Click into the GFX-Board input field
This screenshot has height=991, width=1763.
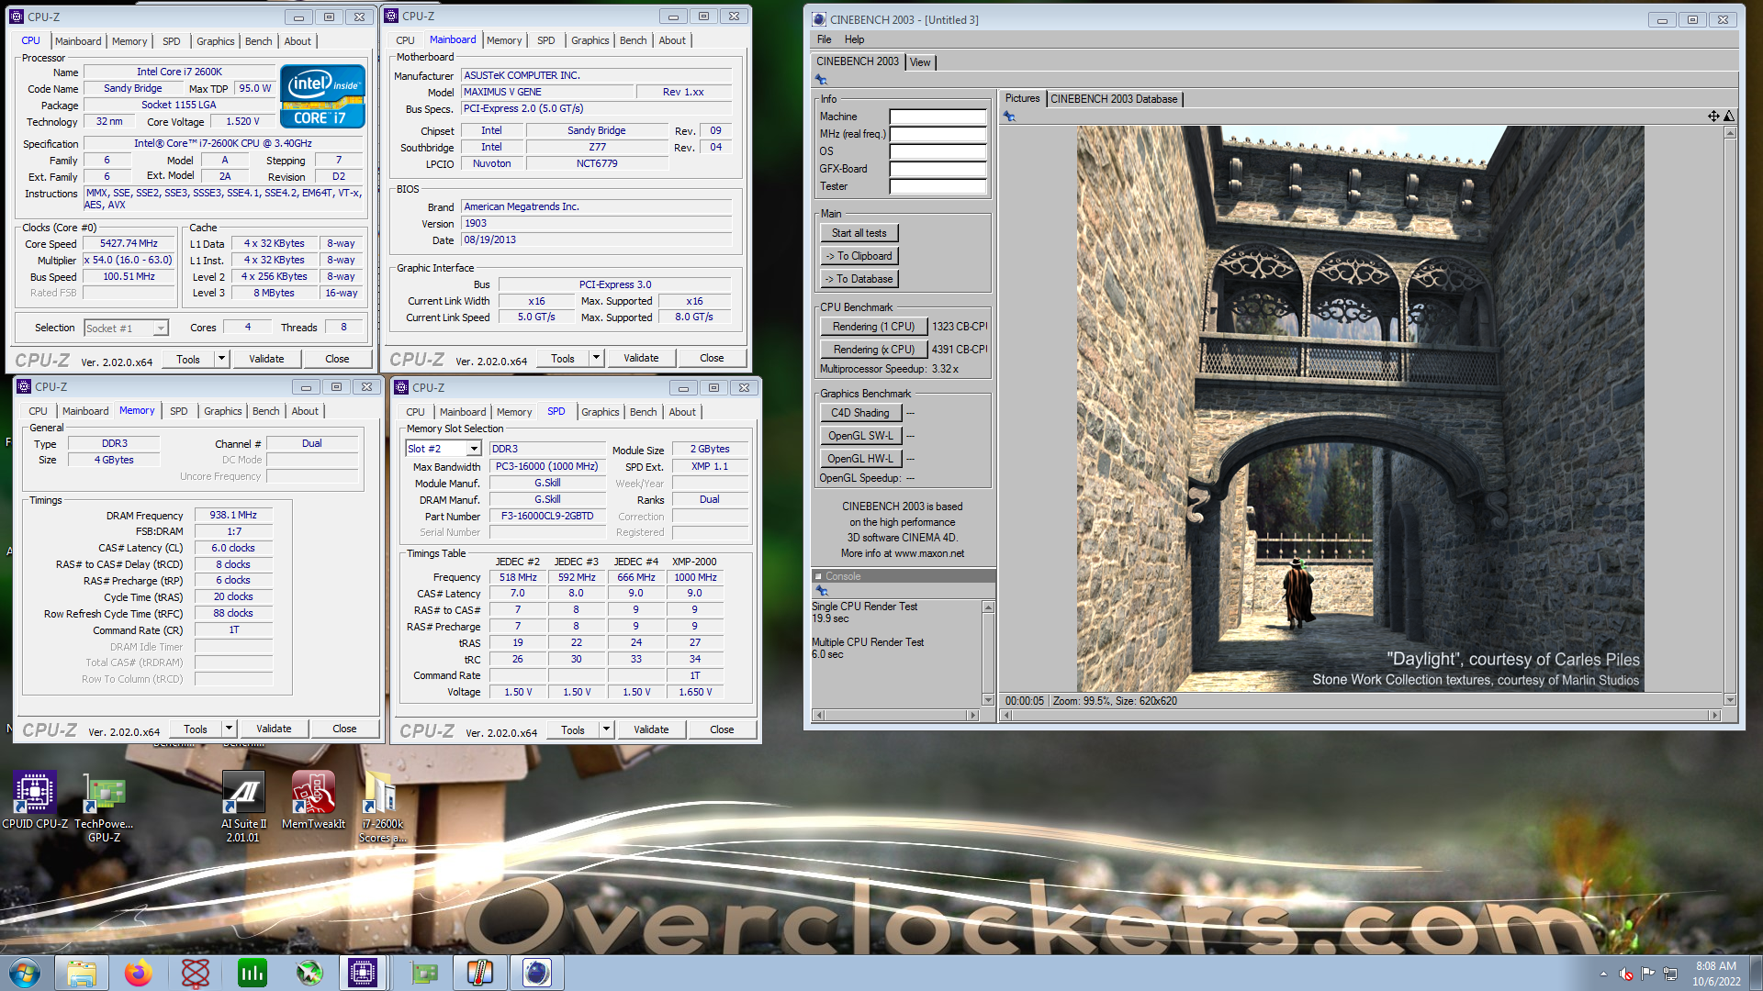pyautogui.click(x=938, y=169)
